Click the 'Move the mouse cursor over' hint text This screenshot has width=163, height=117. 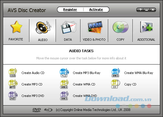81,58
